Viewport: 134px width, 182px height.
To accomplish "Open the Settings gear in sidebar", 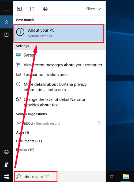I will coord(6,152).
